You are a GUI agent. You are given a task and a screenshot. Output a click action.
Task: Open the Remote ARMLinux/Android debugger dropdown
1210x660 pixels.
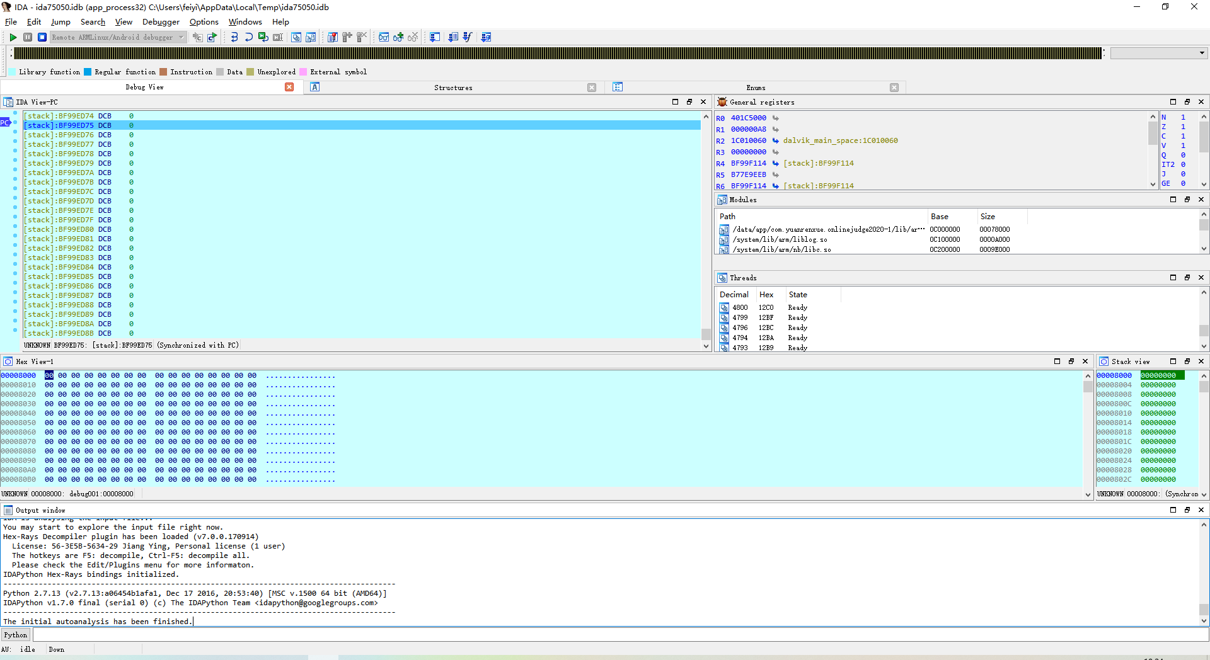point(118,37)
